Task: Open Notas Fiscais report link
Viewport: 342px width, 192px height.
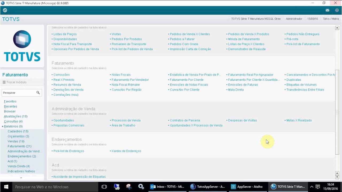Action: pyautogui.click(x=121, y=75)
